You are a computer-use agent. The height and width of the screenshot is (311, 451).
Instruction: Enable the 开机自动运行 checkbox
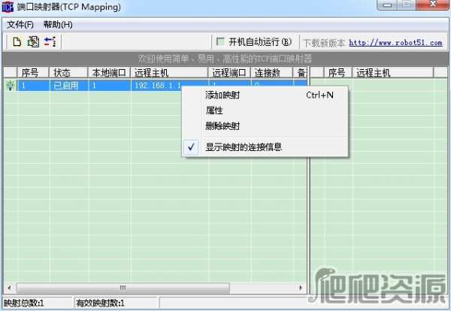pyautogui.click(x=220, y=42)
